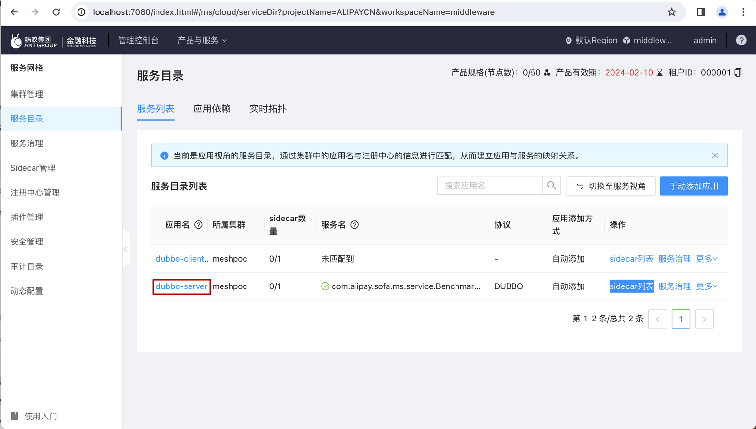Click the 未匹配到 service cell
756x429 pixels.
click(337, 259)
